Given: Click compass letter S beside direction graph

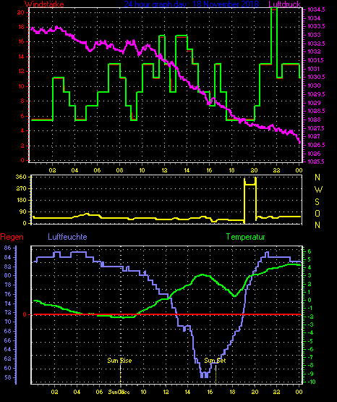Looking at the screenshot, I should (x=317, y=202).
